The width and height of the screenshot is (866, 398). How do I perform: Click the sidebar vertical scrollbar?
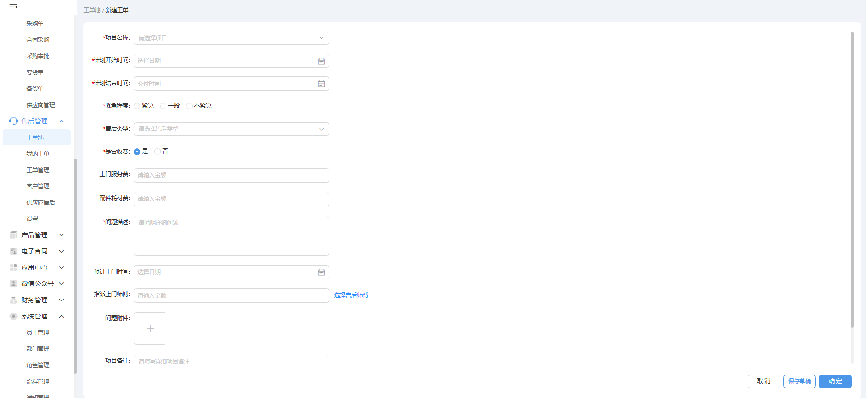(x=75, y=266)
